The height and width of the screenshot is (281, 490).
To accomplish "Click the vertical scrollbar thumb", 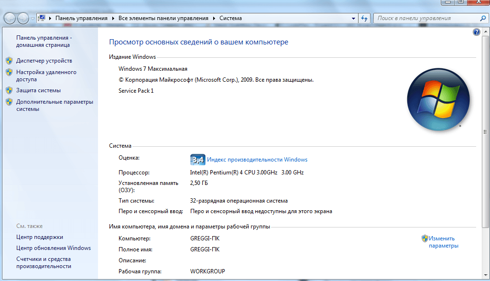I will 485,131.
